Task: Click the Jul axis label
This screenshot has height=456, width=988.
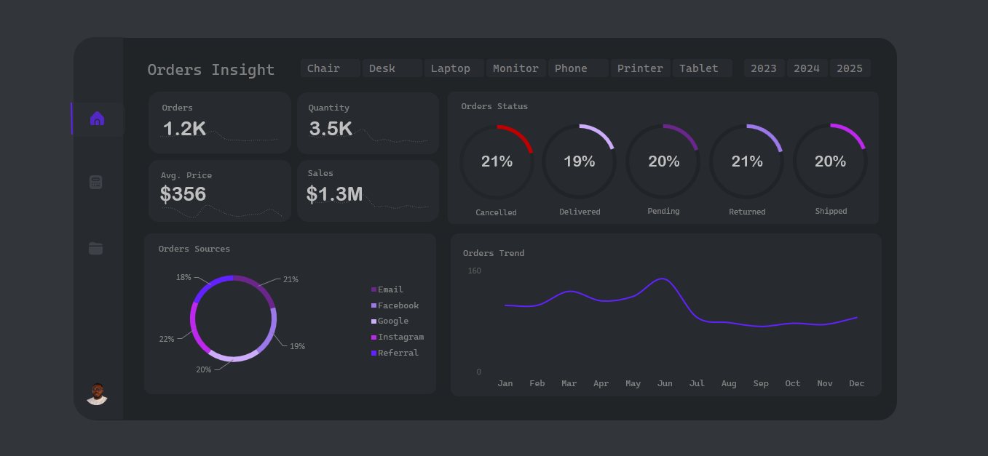Action: click(697, 383)
